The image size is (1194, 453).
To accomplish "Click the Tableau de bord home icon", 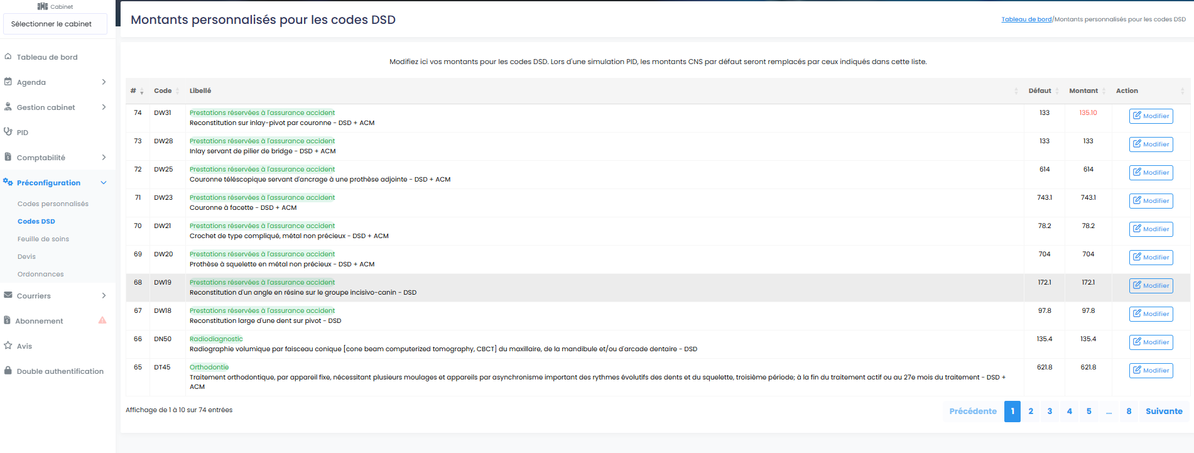I will 8,57.
